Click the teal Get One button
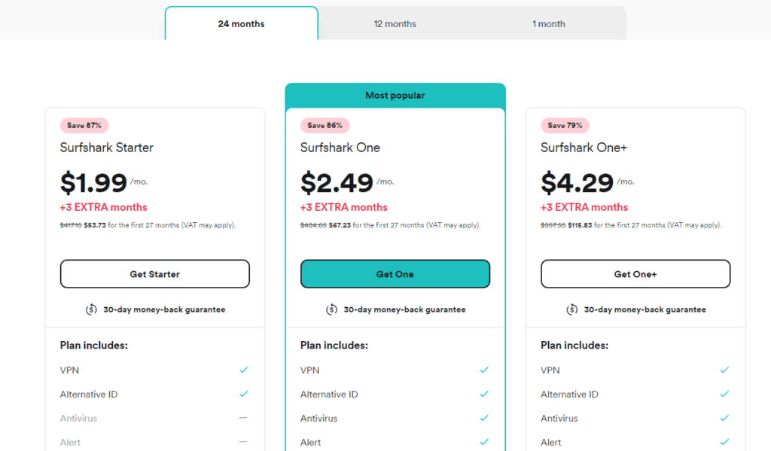 pyautogui.click(x=395, y=274)
